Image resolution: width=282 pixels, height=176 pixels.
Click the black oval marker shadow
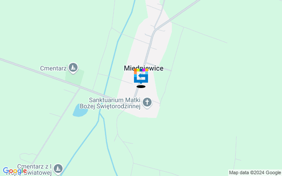coord(141,87)
